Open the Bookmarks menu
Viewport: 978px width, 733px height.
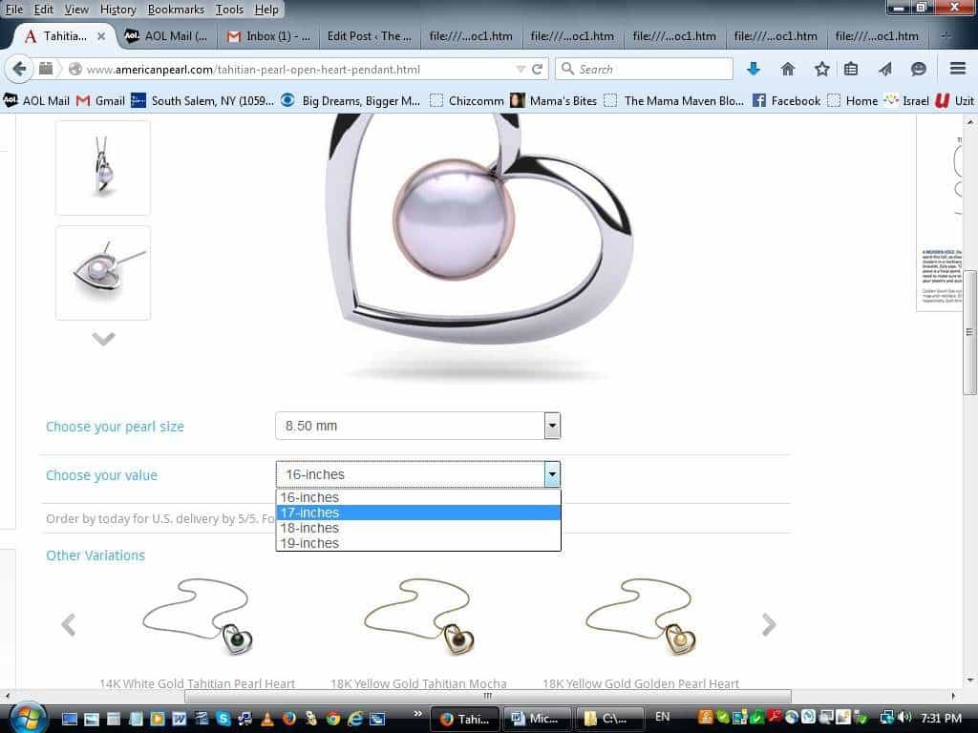[176, 10]
